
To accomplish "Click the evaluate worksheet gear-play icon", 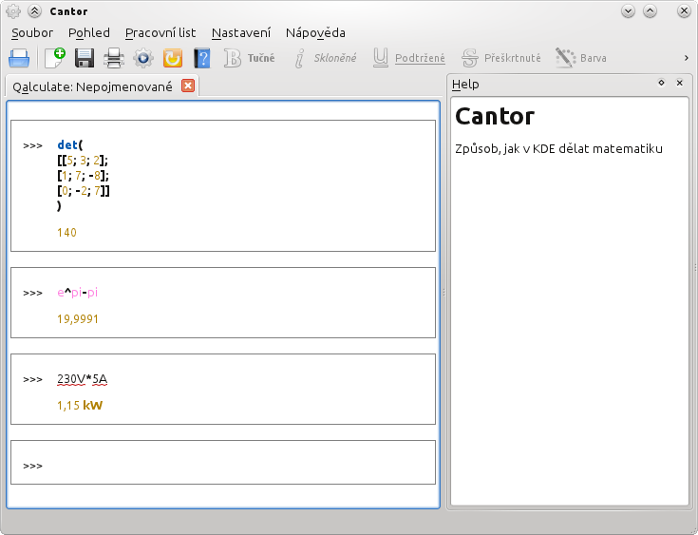I will pos(143,58).
